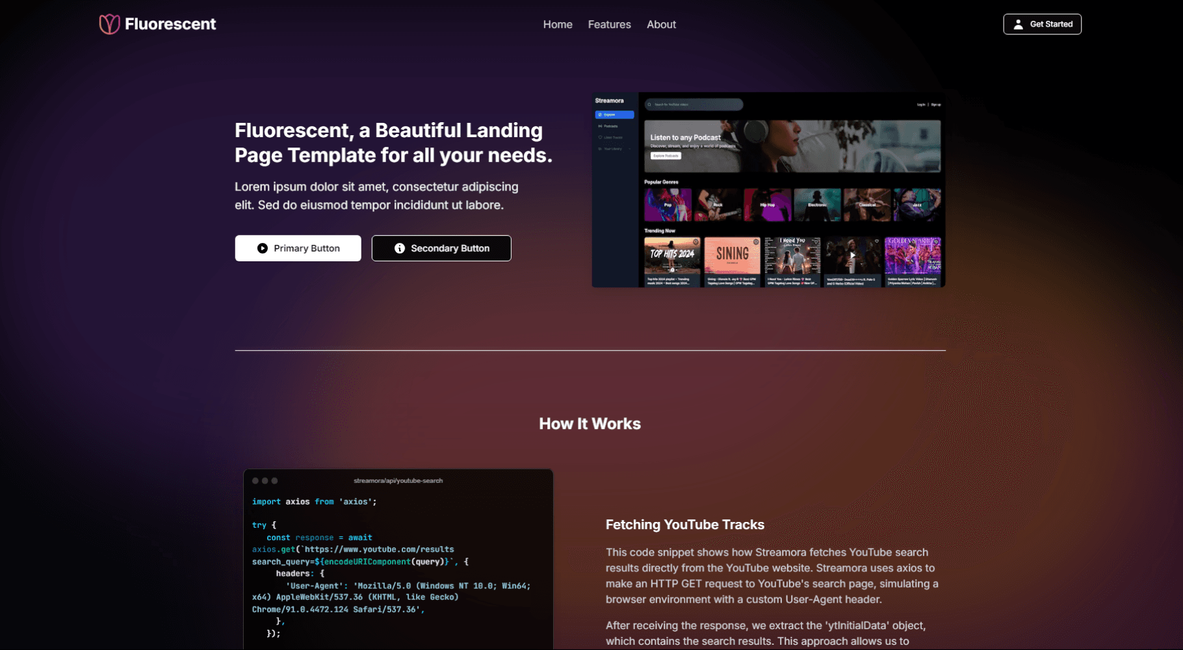Click the "Lorem ipsum dolor sit amet" paragraph
The width and height of the screenshot is (1183, 650).
coord(376,196)
